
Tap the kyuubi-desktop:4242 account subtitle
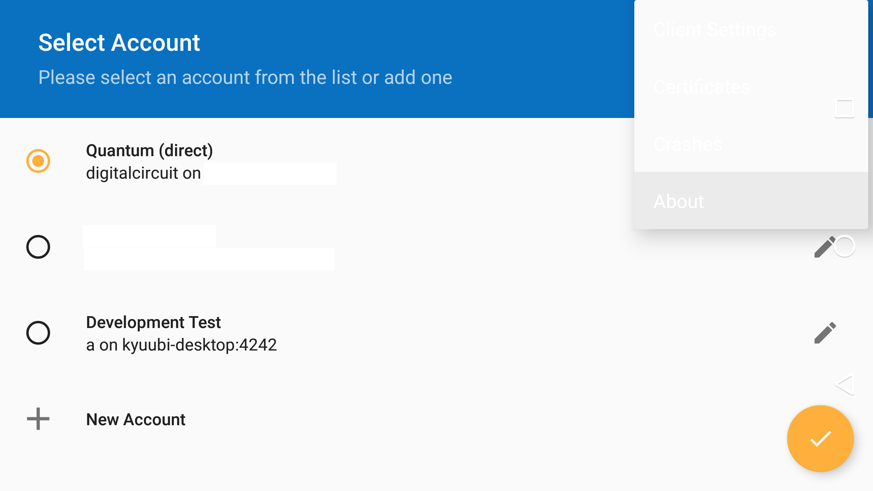pyautogui.click(x=181, y=345)
